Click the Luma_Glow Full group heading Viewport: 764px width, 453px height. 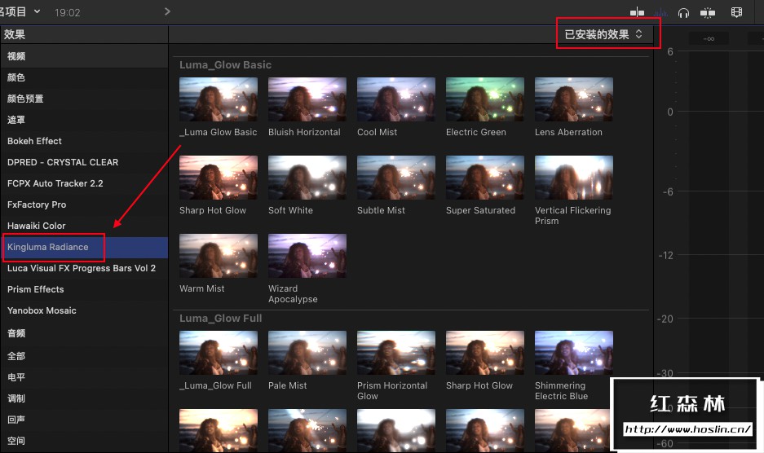click(220, 318)
